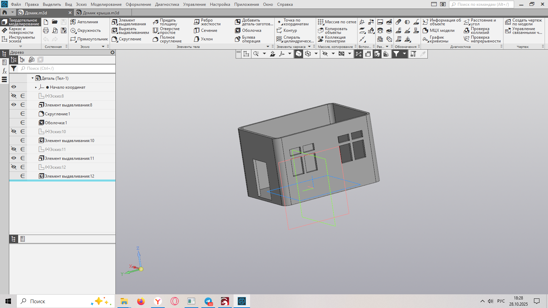Image resolution: width=548 pixels, height=308 pixels.
Task: Click the Твердотельное моделирование toolset button
Action: click(21, 22)
